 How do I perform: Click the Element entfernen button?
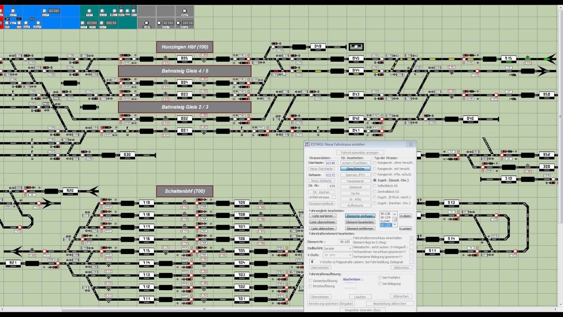[360, 229]
